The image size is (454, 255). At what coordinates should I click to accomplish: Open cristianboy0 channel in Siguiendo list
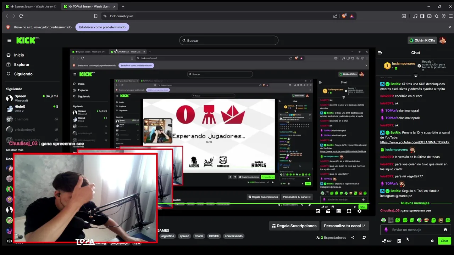pyautogui.click(x=32, y=130)
